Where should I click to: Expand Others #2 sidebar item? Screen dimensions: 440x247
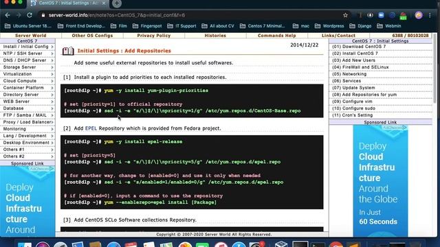point(27,156)
